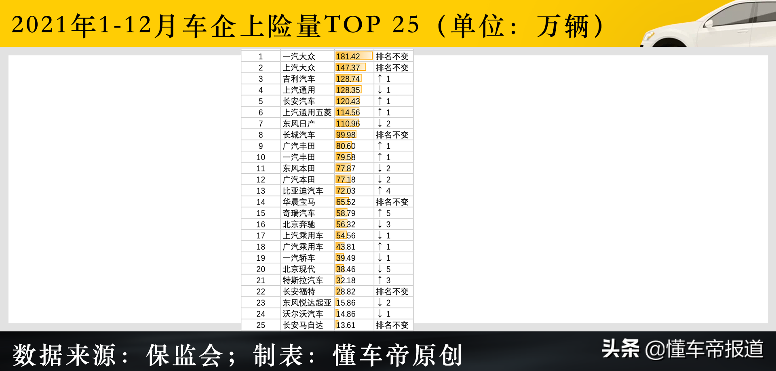Select the footer text 数据来源：保监会
Image resolution: width=776 pixels, height=371 pixels.
click(118, 356)
